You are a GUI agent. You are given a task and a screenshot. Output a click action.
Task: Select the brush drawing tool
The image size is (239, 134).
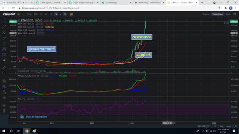click(4, 38)
